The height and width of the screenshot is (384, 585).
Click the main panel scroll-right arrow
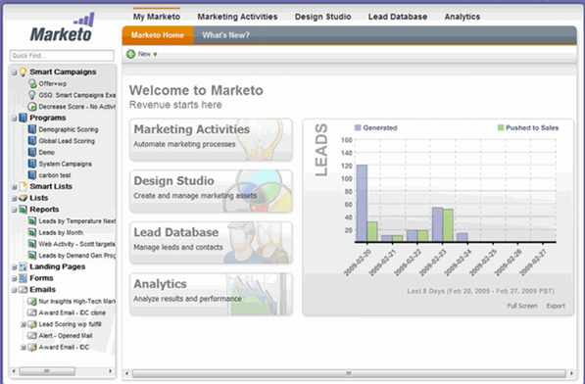(x=571, y=373)
